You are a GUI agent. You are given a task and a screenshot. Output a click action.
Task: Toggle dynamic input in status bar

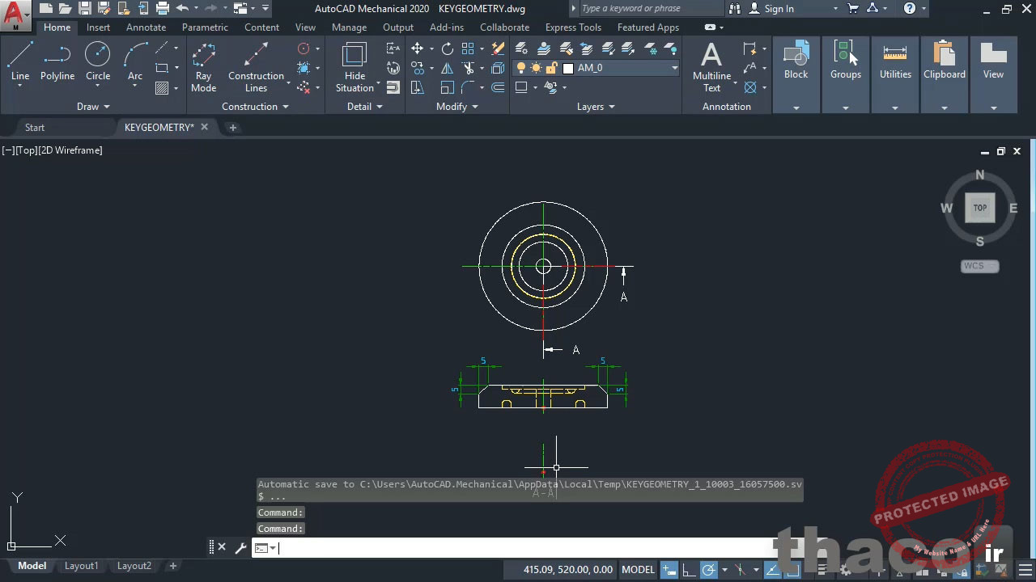(x=669, y=569)
